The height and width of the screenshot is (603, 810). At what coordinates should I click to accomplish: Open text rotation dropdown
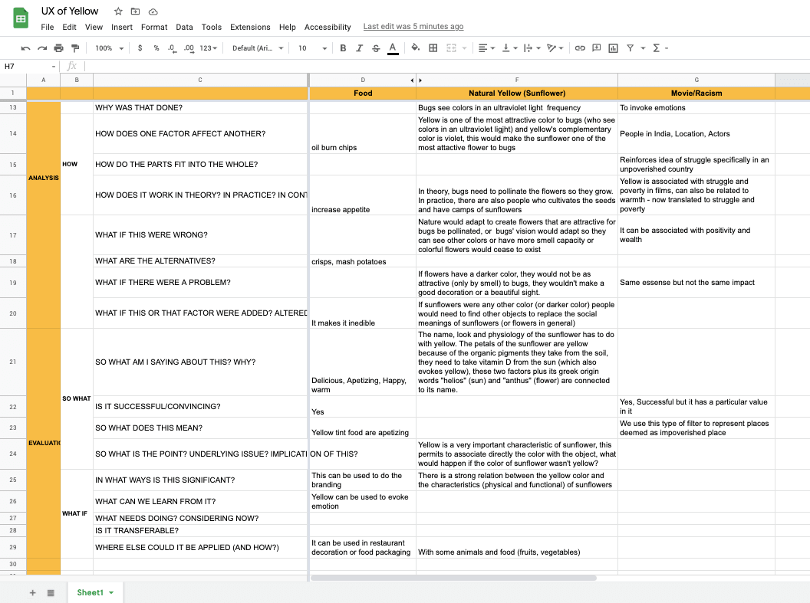pyautogui.click(x=555, y=48)
